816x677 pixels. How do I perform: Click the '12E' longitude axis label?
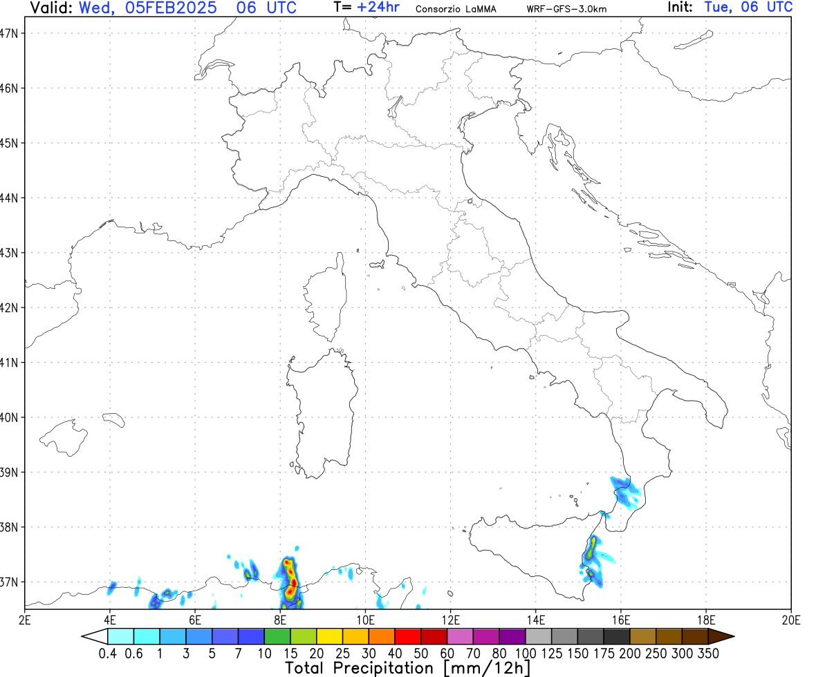pyautogui.click(x=451, y=620)
